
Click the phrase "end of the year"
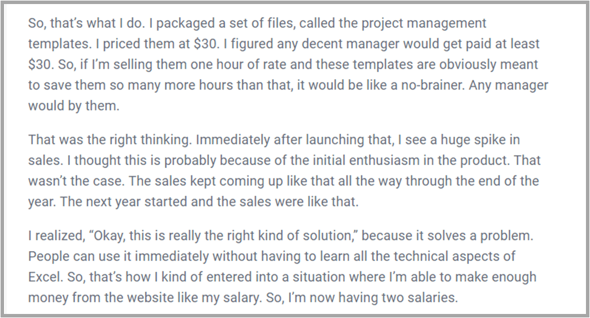[509, 181]
